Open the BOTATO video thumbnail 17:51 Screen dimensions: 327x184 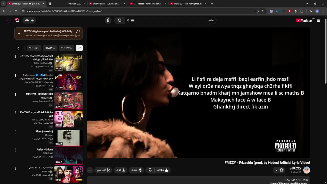68,174
